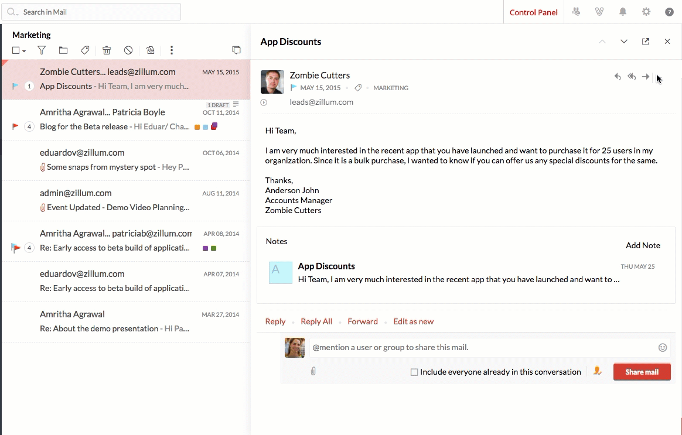The image size is (682, 435).
Task: Click the @mention share input field
Action: [483, 347]
